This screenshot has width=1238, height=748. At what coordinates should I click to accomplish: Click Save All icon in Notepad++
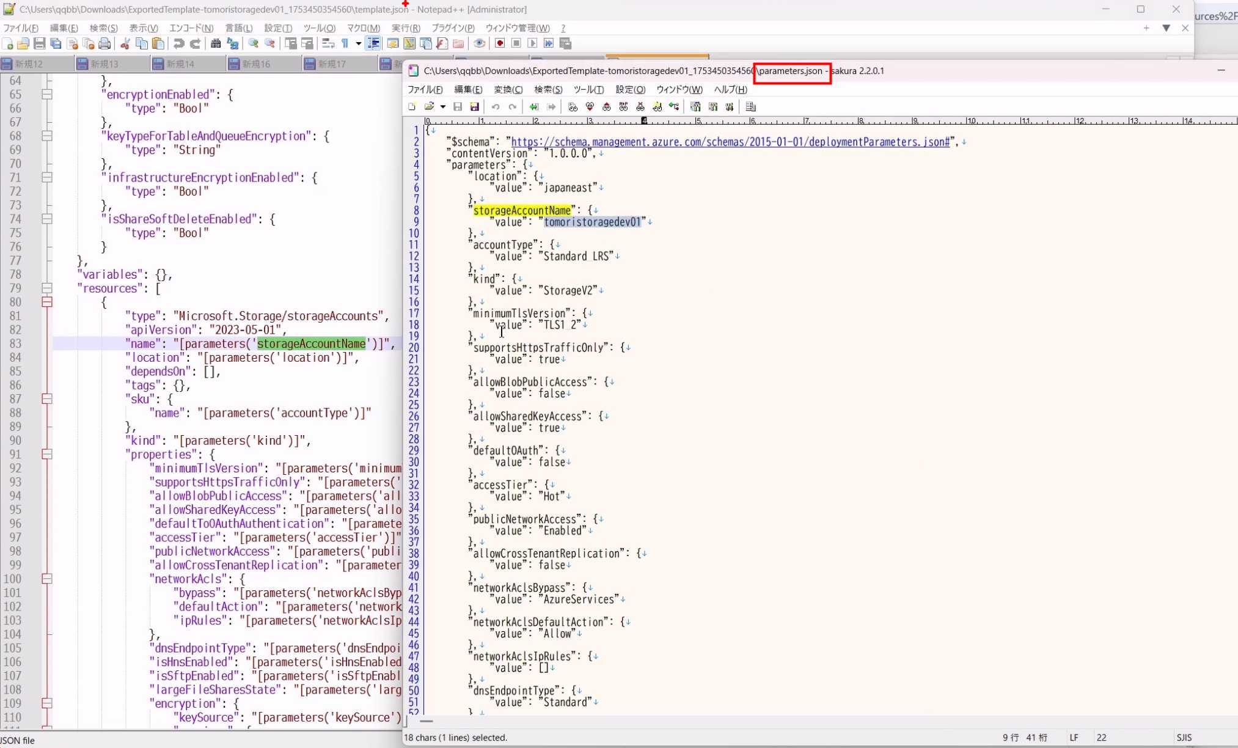(x=56, y=43)
